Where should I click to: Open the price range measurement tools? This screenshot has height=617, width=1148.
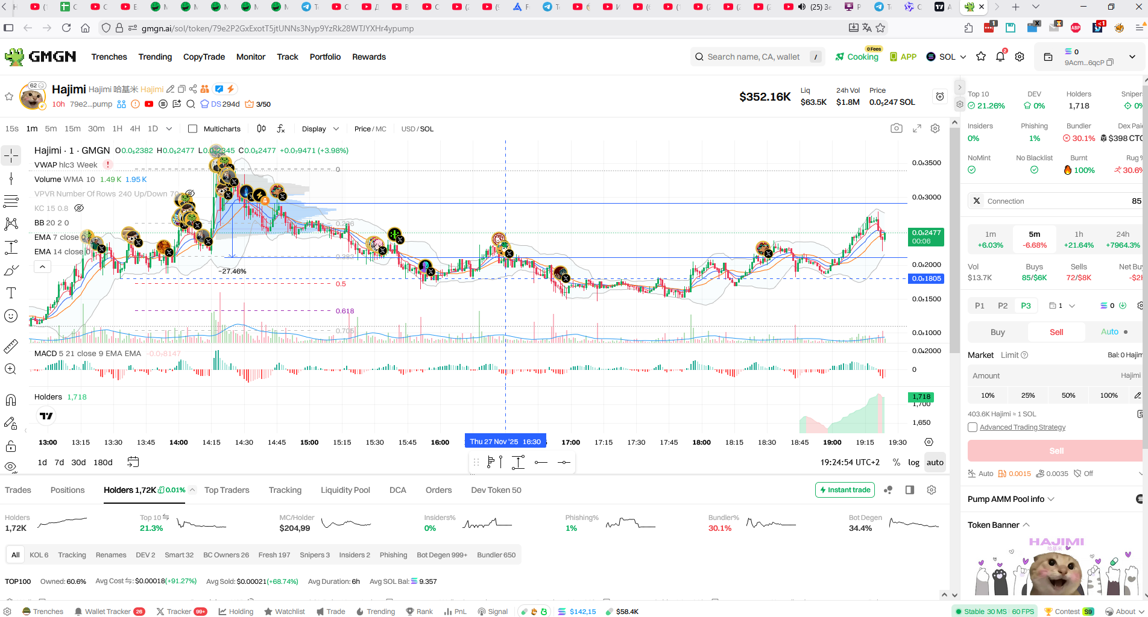(x=11, y=247)
